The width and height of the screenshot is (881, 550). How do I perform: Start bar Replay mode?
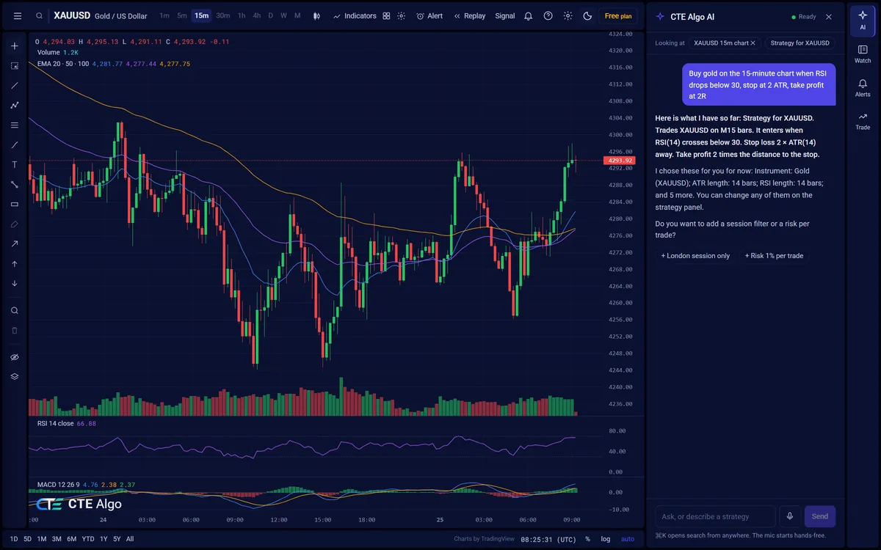(x=470, y=15)
